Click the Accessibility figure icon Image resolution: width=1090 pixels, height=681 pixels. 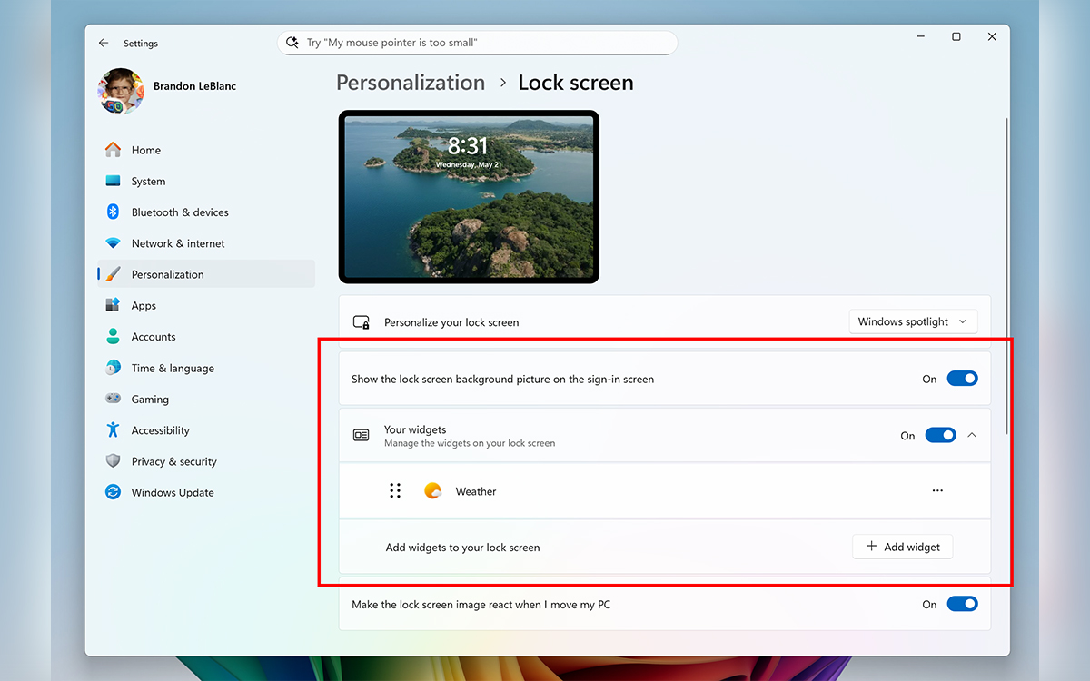pyautogui.click(x=113, y=429)
